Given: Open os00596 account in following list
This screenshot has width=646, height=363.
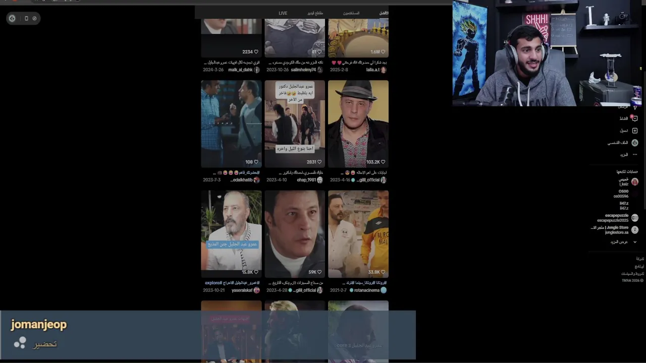Looking at the screenshot, I should [x=621, y=196].
